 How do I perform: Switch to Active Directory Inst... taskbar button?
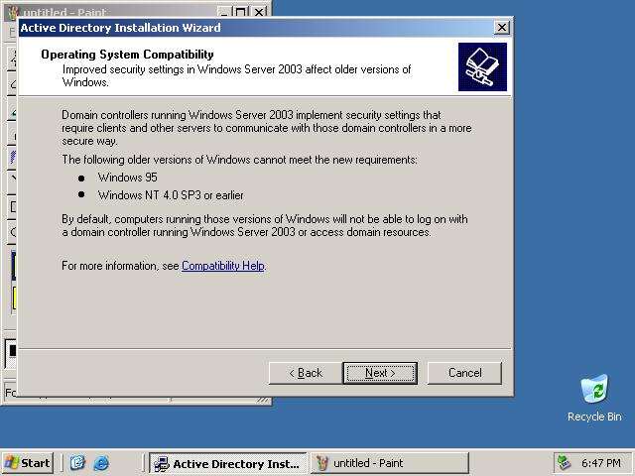[227, 463]
